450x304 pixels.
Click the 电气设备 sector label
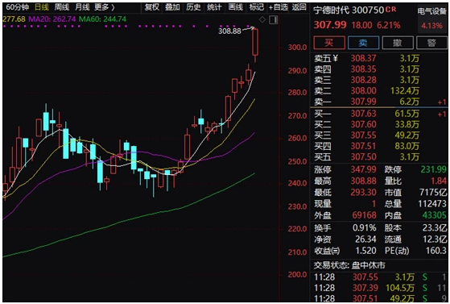point(432,11)
